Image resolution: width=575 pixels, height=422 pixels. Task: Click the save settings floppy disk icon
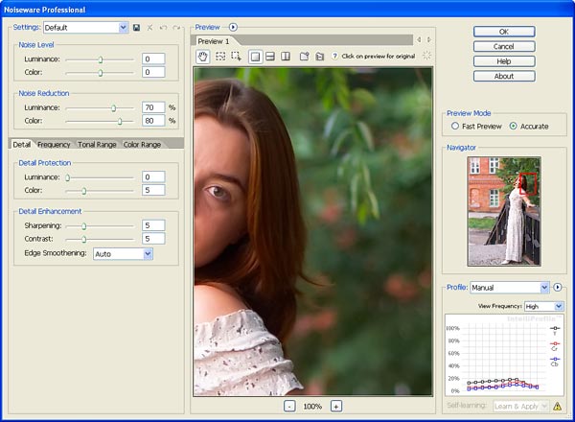(137, 28)
